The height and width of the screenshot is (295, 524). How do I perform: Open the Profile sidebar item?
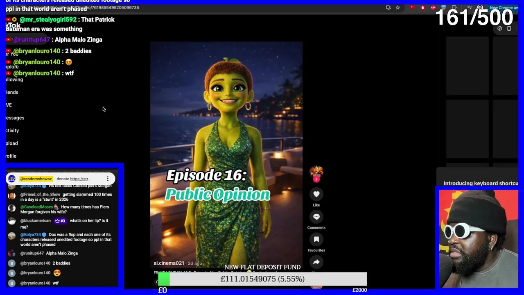[11, 156]
